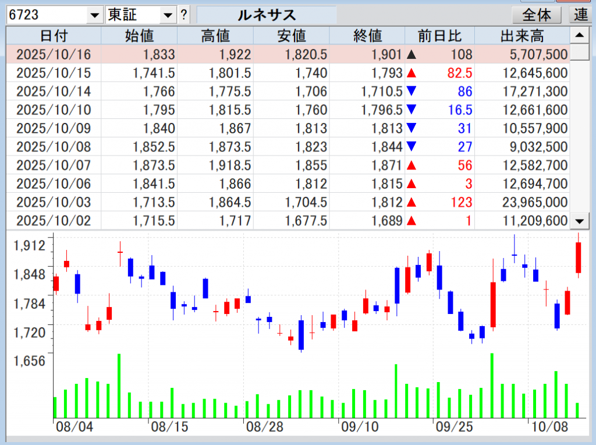
Task: Click the rightmost red candlestick on chart
Action: pyautogui.click(x=579, y=257)
